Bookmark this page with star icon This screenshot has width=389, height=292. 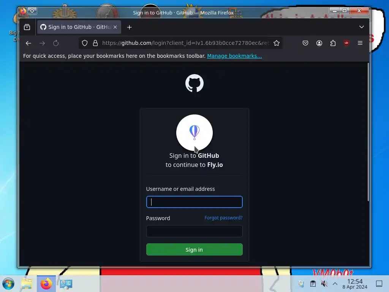coord(277,43)
